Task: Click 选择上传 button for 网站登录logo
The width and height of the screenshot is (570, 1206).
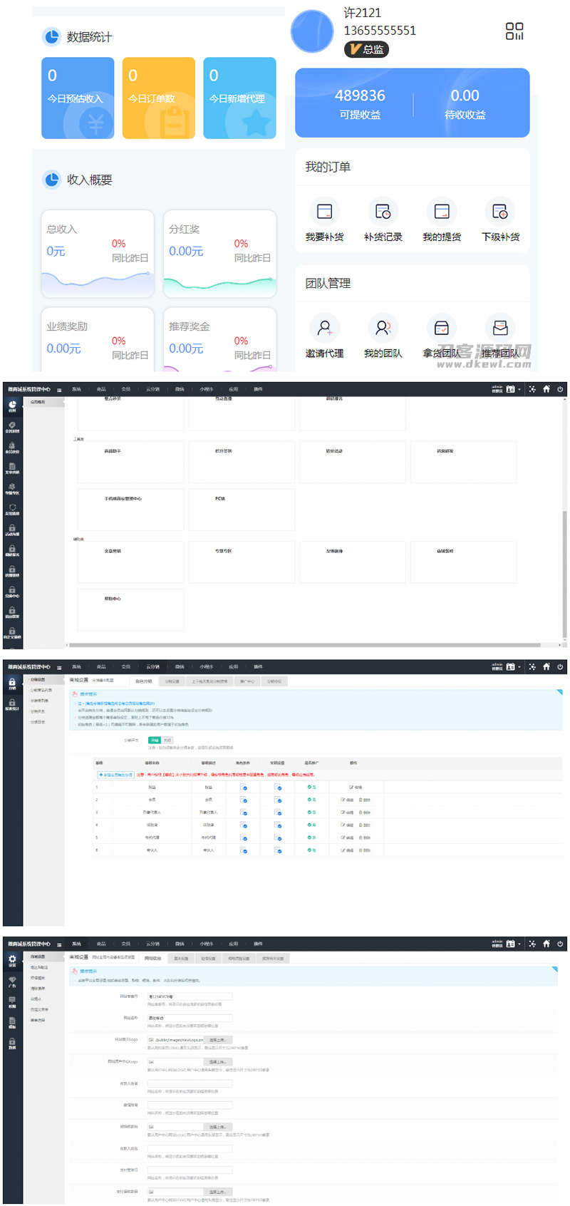Action: point(218,1040)
